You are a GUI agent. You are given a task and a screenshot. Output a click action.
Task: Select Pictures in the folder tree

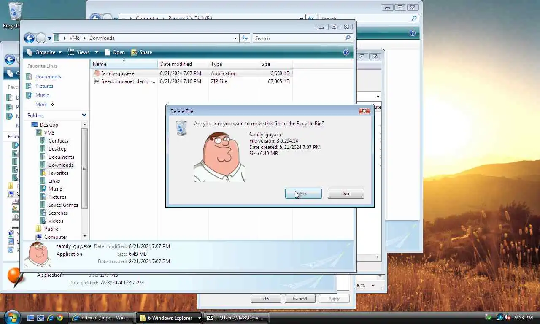click(x=57, y=197)
